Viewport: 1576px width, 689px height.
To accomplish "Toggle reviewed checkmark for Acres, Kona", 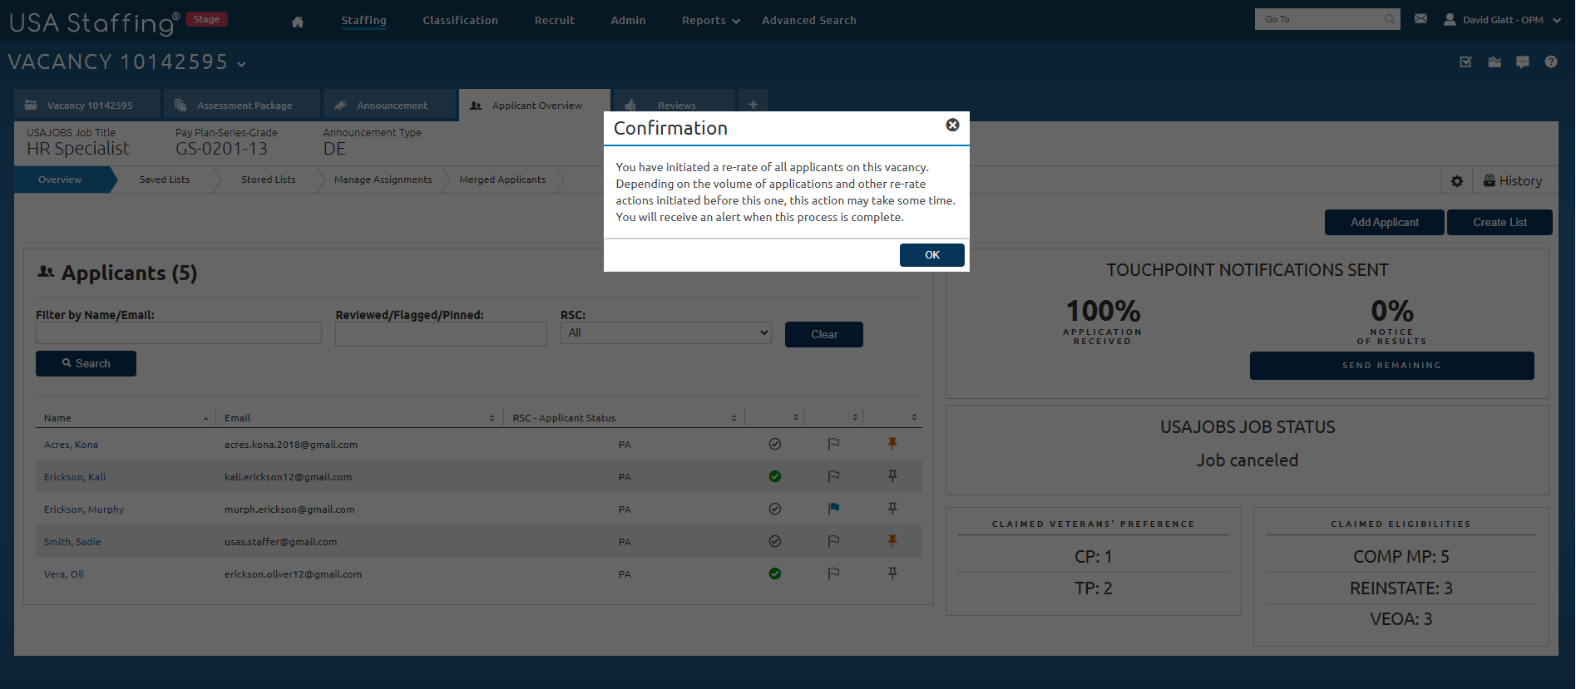I will [x=775, y=444].
